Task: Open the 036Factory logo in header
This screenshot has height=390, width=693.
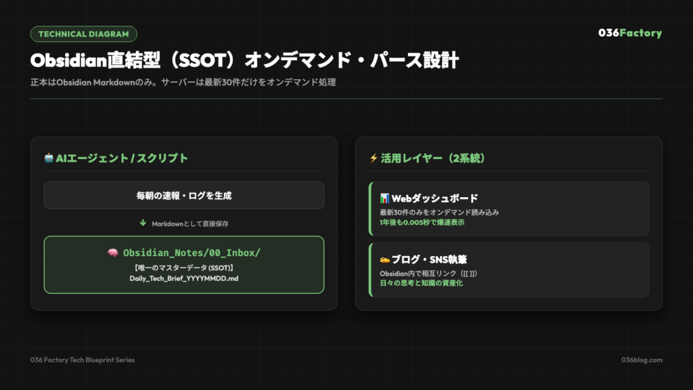Action: click(x=630, y=32)
